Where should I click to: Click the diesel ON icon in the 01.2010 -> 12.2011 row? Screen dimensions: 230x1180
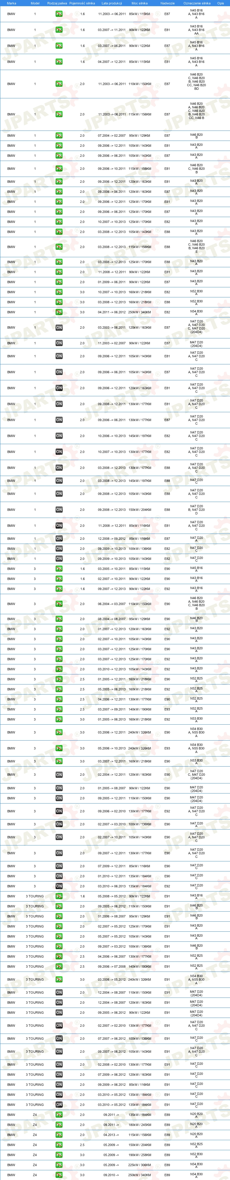(59, 876)
